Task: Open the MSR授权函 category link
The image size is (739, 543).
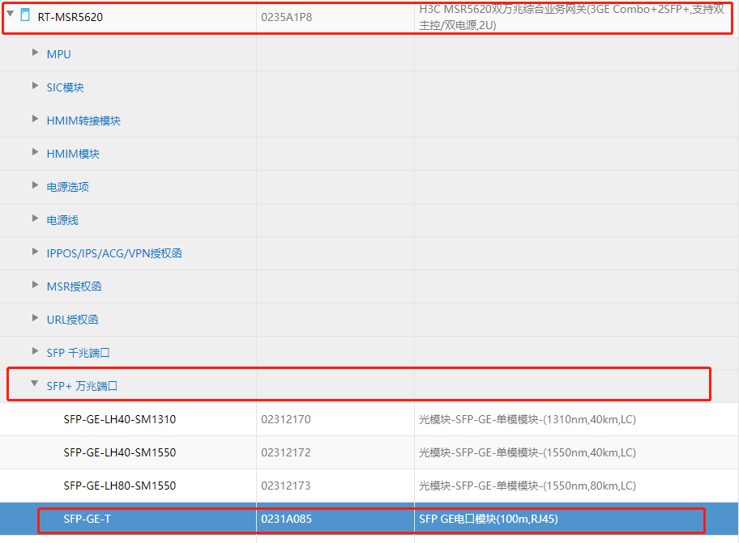Action: click(74, 286)
